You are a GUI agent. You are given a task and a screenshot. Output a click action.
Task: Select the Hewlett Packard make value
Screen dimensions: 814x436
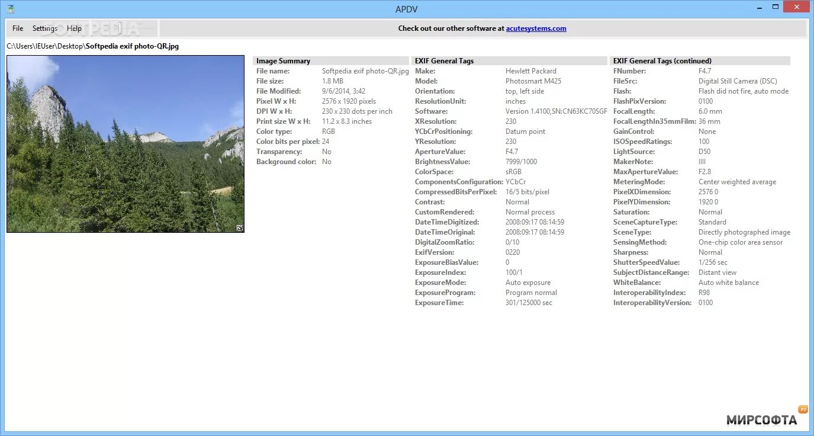tap(531, 71)
